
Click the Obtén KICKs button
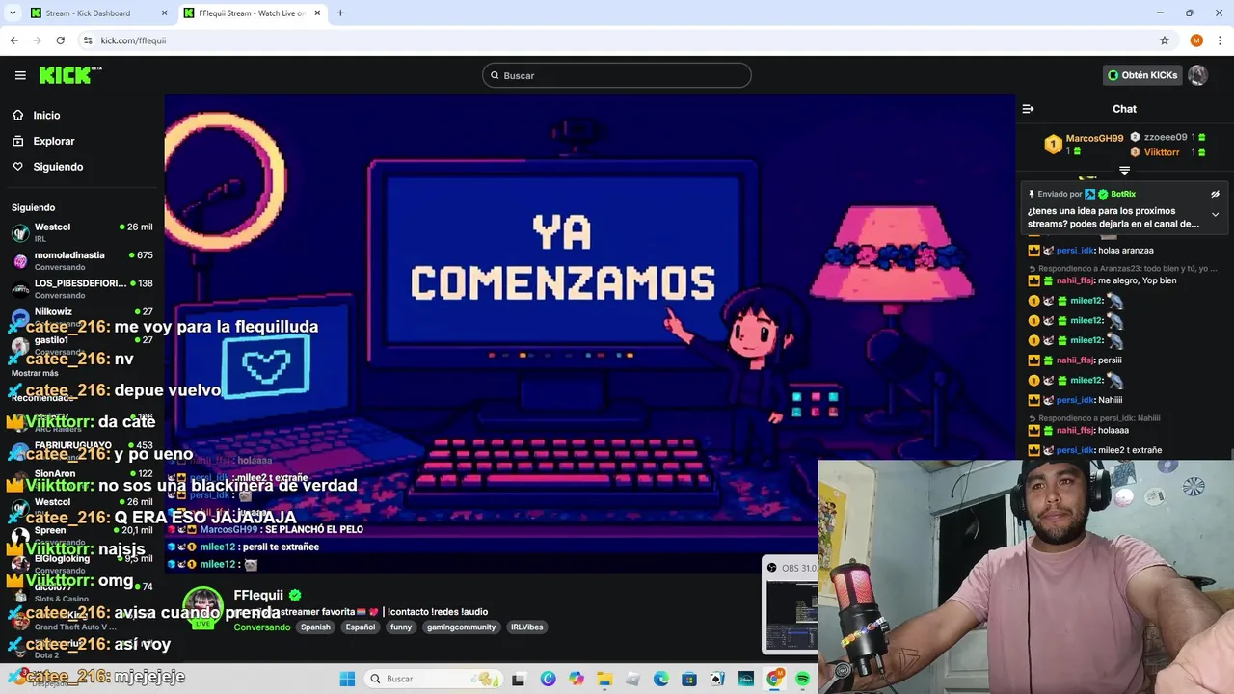pos(1142,75)
